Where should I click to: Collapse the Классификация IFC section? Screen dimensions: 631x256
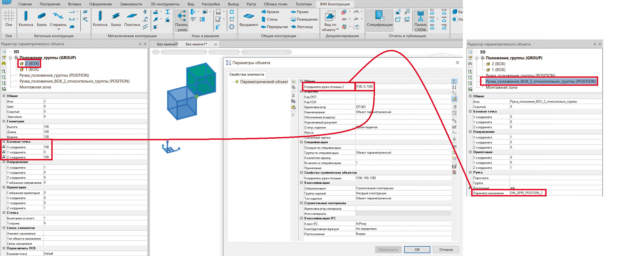(301, 218)
